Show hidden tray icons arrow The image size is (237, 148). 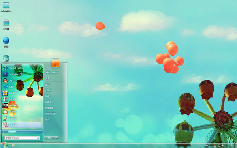211,146
